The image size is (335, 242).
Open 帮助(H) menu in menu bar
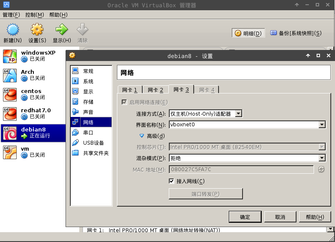58,15
